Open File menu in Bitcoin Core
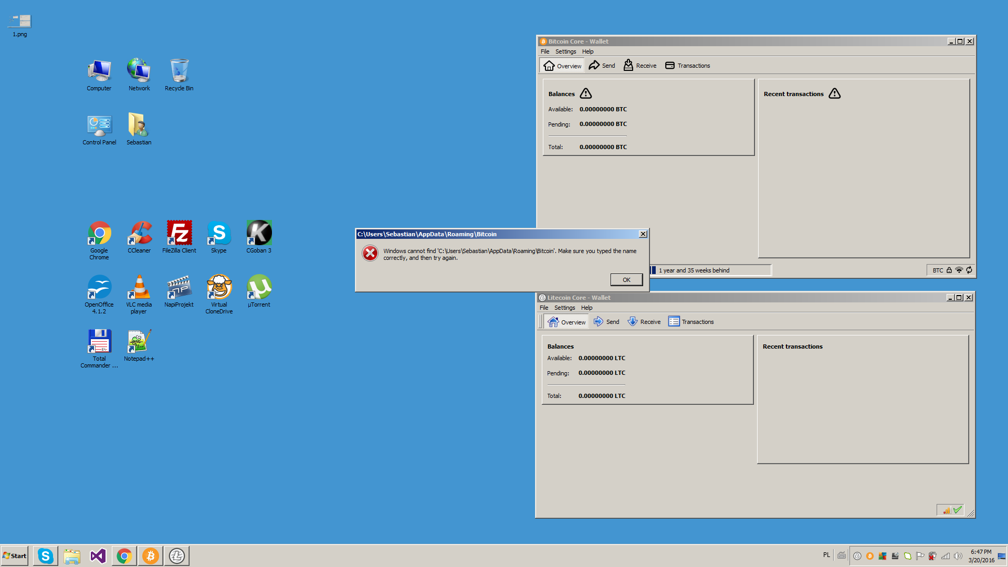1008x567 pixels. (x=545, y=51)
